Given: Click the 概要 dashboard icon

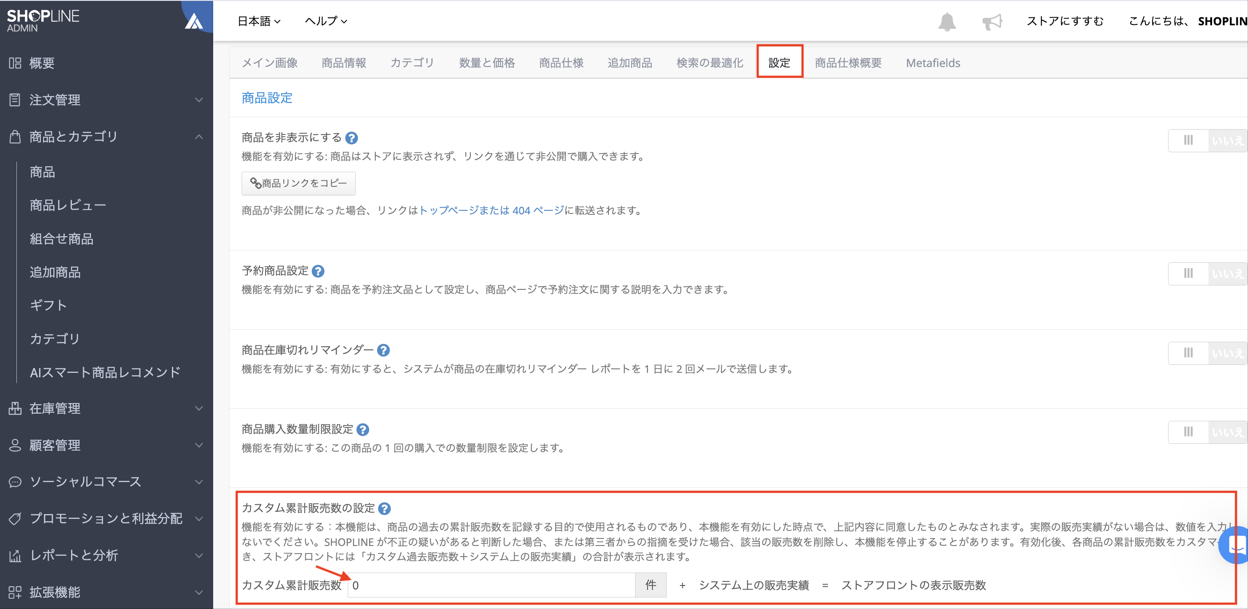Looking at the screenshot, I should pyautogui.click(x=15, y=63).
